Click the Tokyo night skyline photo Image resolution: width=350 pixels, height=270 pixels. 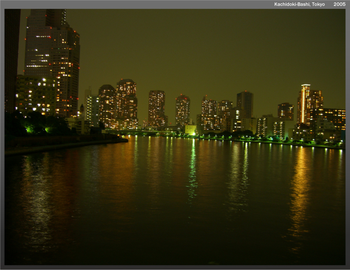[175, 137]
